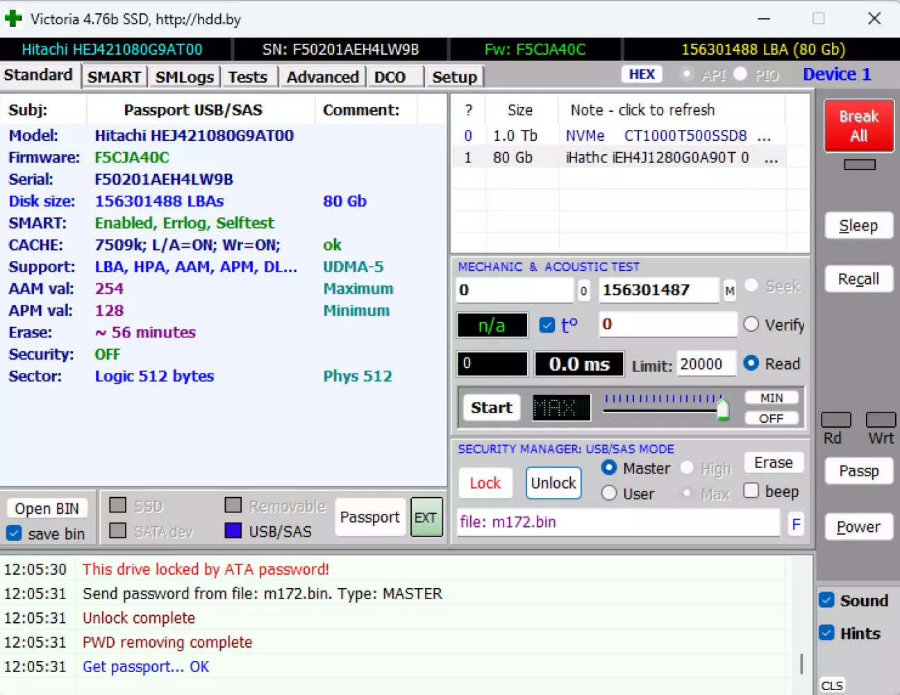
Task: Click the MIN acoustic level button
Action: (x=771, y=398)
